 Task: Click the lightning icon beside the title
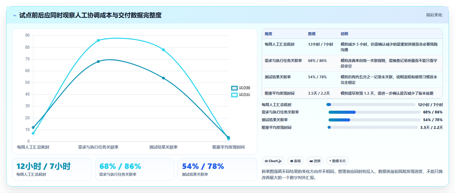tap(15, 15)
